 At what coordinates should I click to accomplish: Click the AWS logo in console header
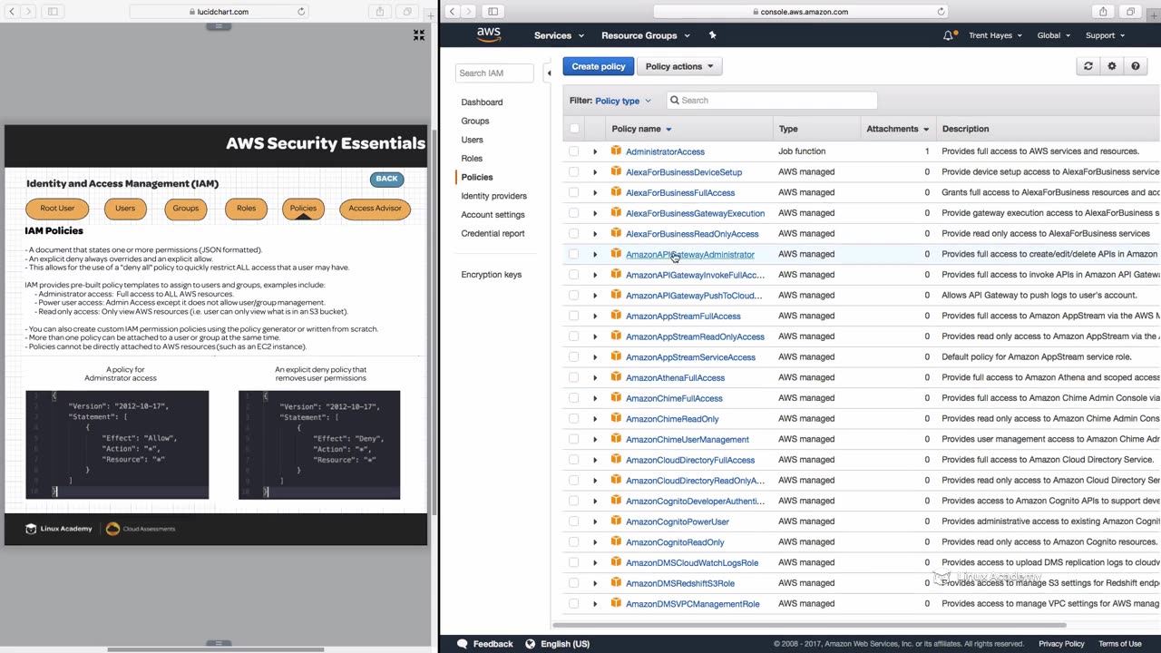click(489, 34)
